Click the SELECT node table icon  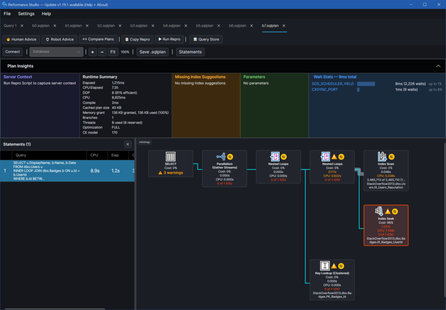[x=170, y=157]
